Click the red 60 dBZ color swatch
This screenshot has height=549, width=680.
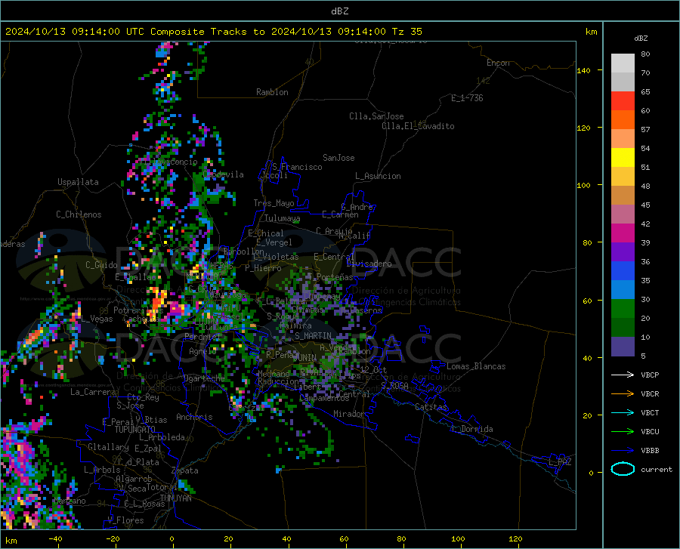coord(623,101)
